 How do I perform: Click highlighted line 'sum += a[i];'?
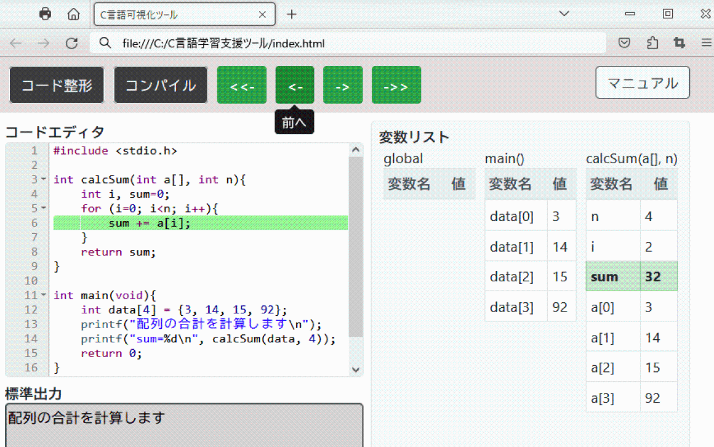(201, 223)
